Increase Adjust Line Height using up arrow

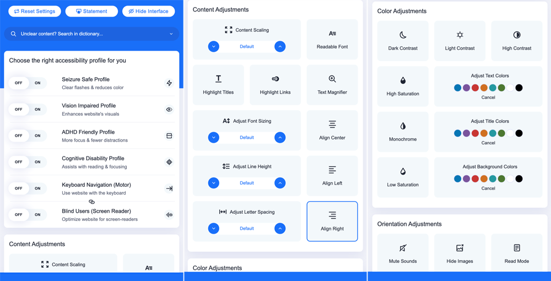280,183
